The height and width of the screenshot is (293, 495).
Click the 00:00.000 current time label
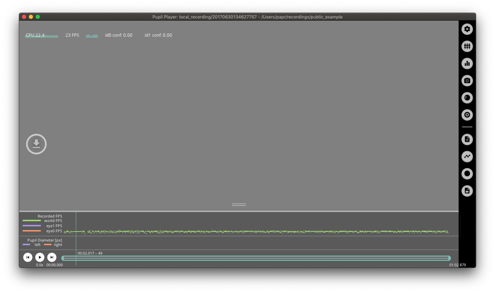(x=55, y=265)
